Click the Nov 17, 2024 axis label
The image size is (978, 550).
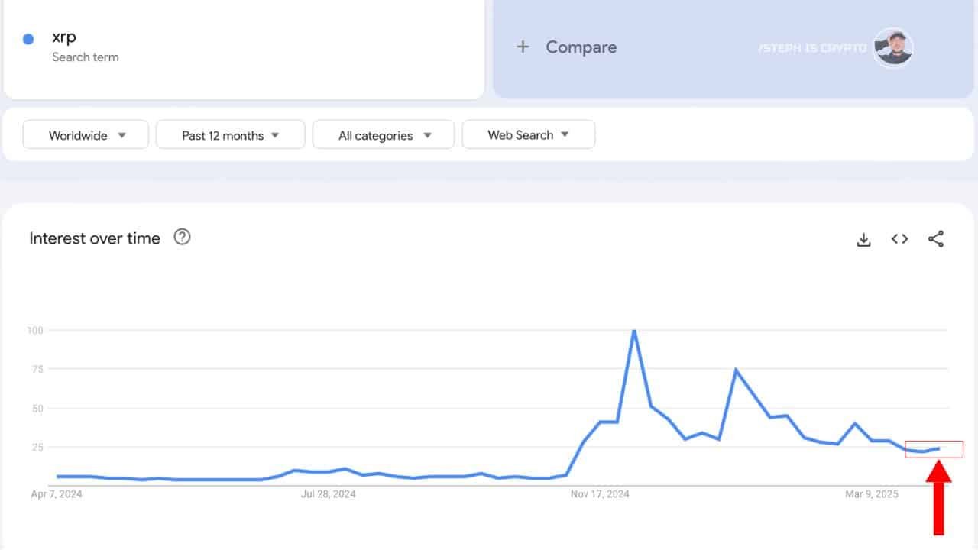(600, 494)
